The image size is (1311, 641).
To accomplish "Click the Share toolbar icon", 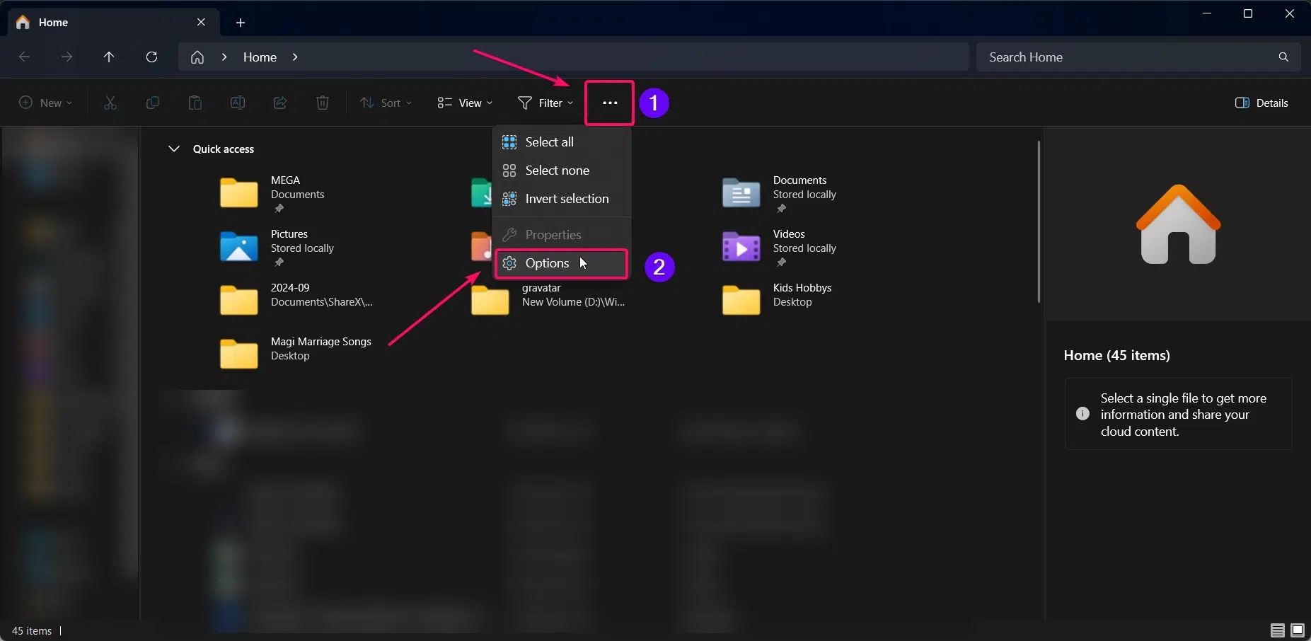I will coord(280,103).
